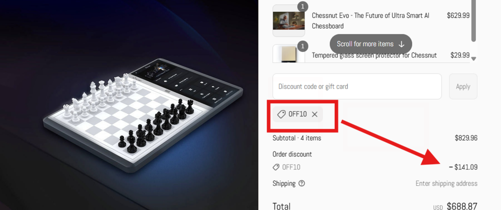Click the scrollbar down arrow in the item list
The height and width of the screenshot is (210, 501).
pos(474,58)
